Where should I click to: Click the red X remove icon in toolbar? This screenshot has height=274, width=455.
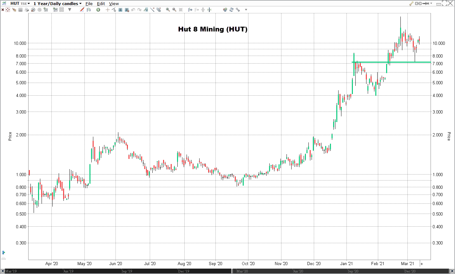tap(3, 10)
